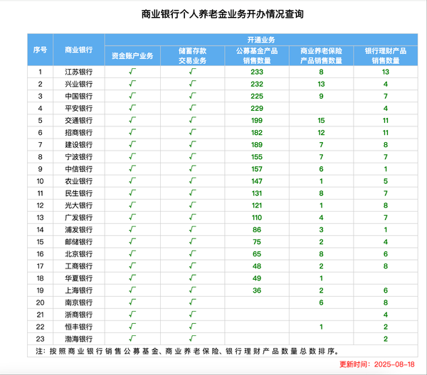Click the 资金账户业务 checkmark for 民生银行

click(x=132, y=193)
